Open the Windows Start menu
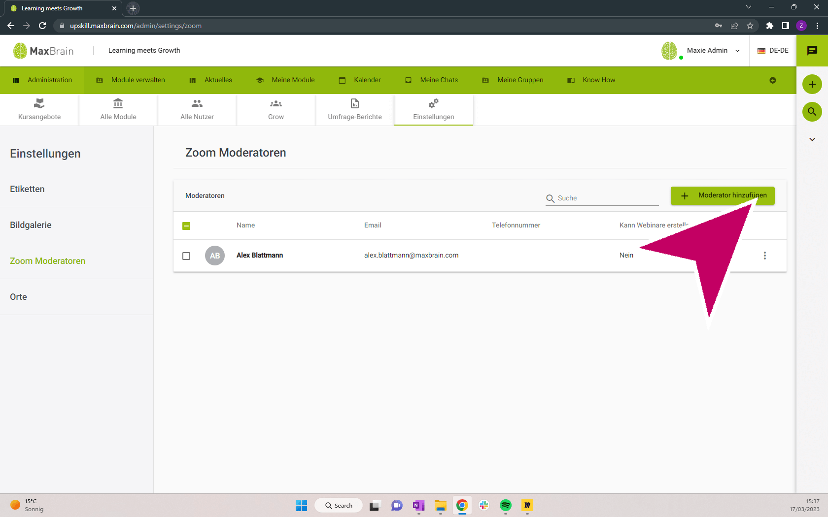This screenshot has height=517, width=828. tap(301, 505)
